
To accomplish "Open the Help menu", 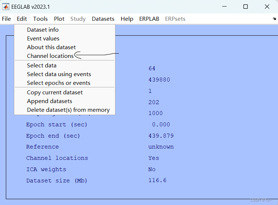I will [127, 19].
